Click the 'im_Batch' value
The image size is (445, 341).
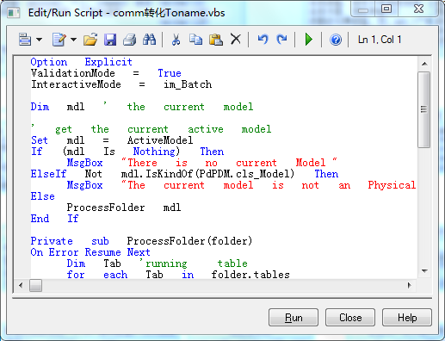click(188, 84)
